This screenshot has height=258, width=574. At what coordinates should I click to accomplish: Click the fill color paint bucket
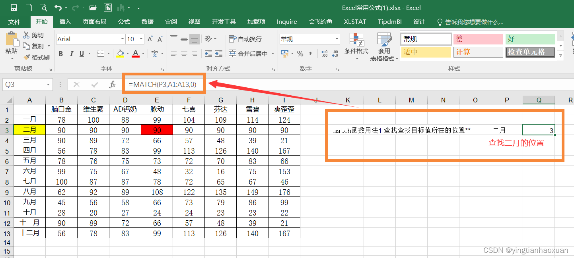pyautogui.click(x=120, y=54)
